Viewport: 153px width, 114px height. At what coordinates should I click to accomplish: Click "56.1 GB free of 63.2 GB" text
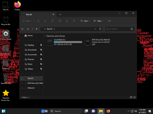click(63, 45)
